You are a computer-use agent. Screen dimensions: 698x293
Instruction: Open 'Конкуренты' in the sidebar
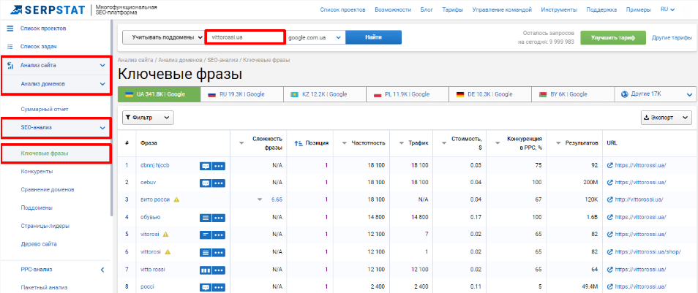[37, 172]
